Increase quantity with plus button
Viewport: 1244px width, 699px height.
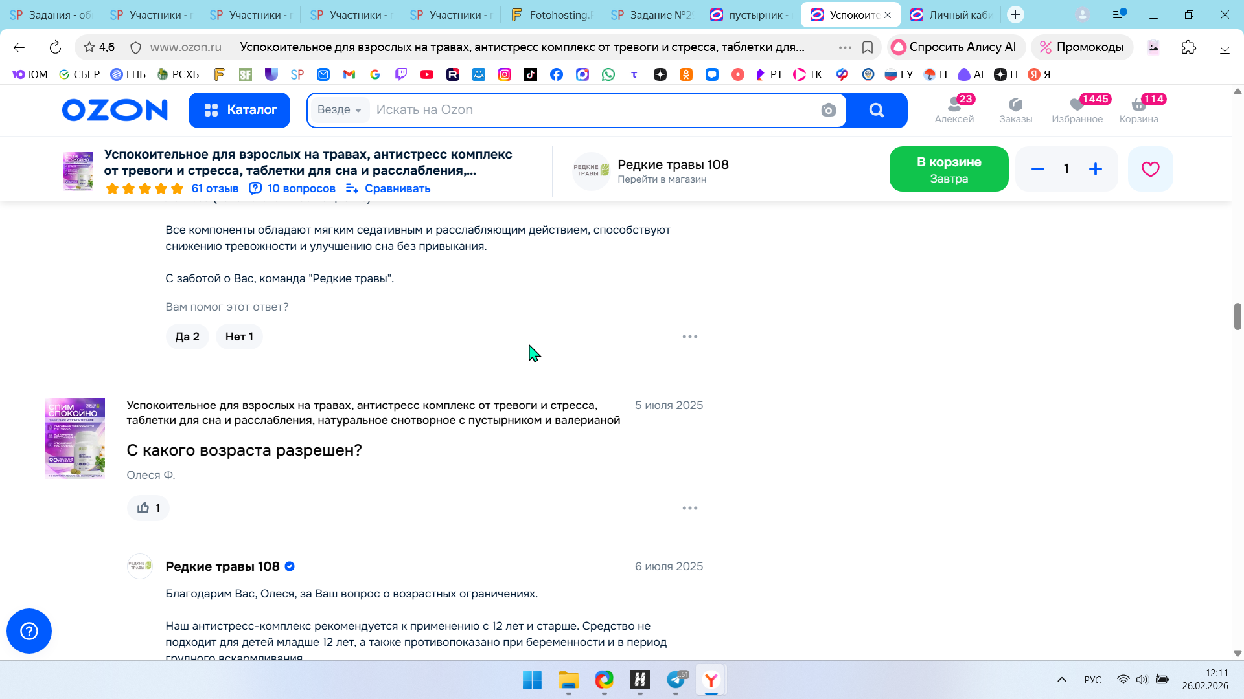1095,169
